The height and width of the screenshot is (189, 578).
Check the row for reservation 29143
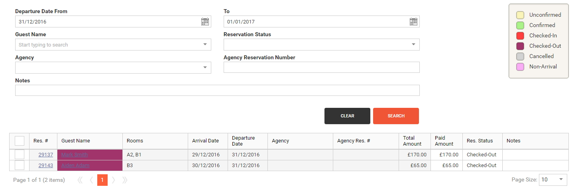[20, 165]
